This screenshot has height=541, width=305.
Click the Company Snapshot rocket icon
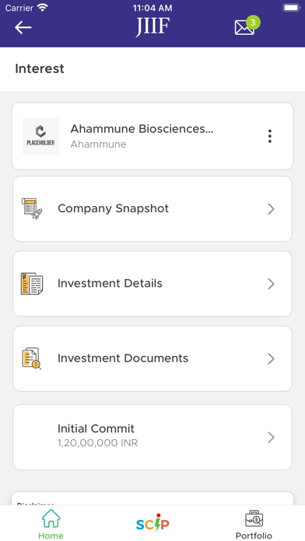(32, 209)
